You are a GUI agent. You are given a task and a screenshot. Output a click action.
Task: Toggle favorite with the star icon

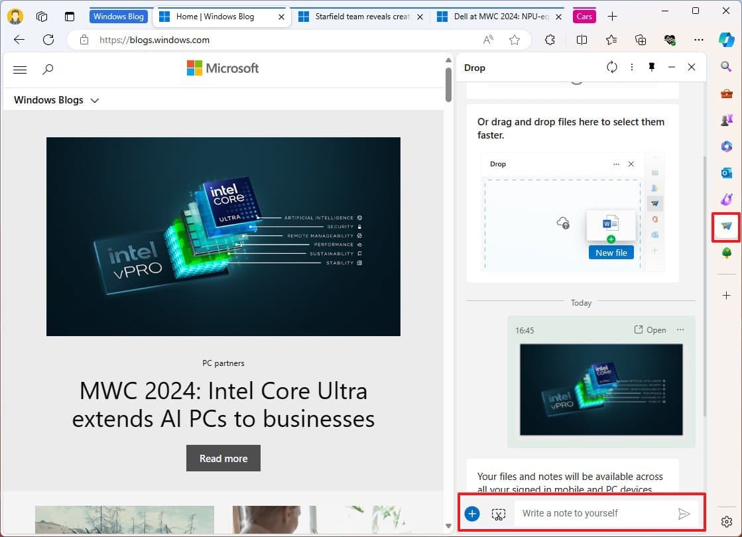point(515,40)
